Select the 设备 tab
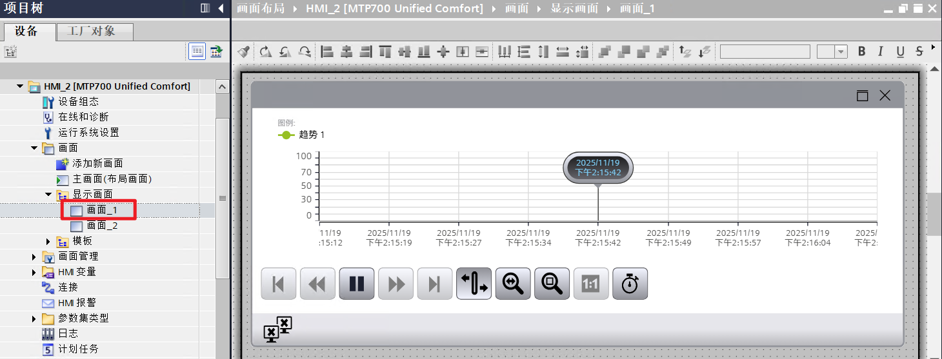Viewport: 942px width, 359px height. coord(26,31)
